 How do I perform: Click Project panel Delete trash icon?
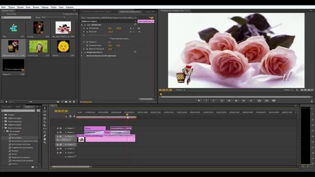tap(74, 102)
